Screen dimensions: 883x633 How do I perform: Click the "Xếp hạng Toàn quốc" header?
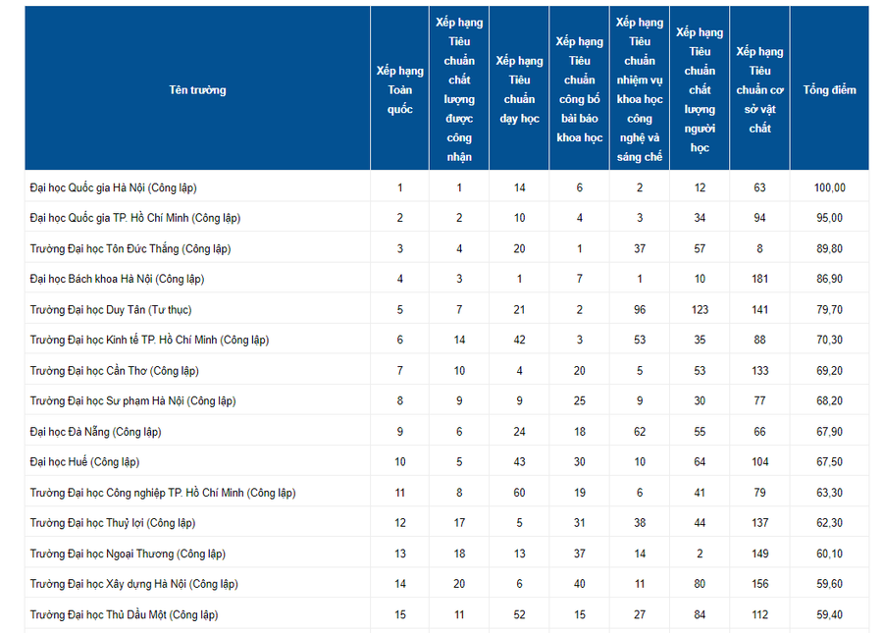pyautogui.click(x=399, y=90)
